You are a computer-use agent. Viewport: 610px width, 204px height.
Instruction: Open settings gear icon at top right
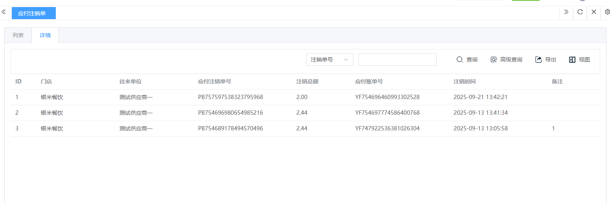click(607, 12)
